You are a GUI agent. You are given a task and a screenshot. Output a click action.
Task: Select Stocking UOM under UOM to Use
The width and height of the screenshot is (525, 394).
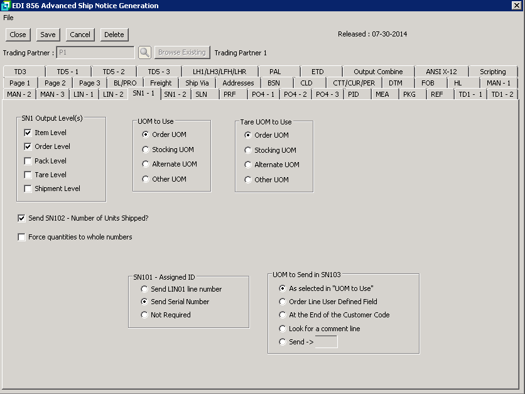(x=146, y=150)
